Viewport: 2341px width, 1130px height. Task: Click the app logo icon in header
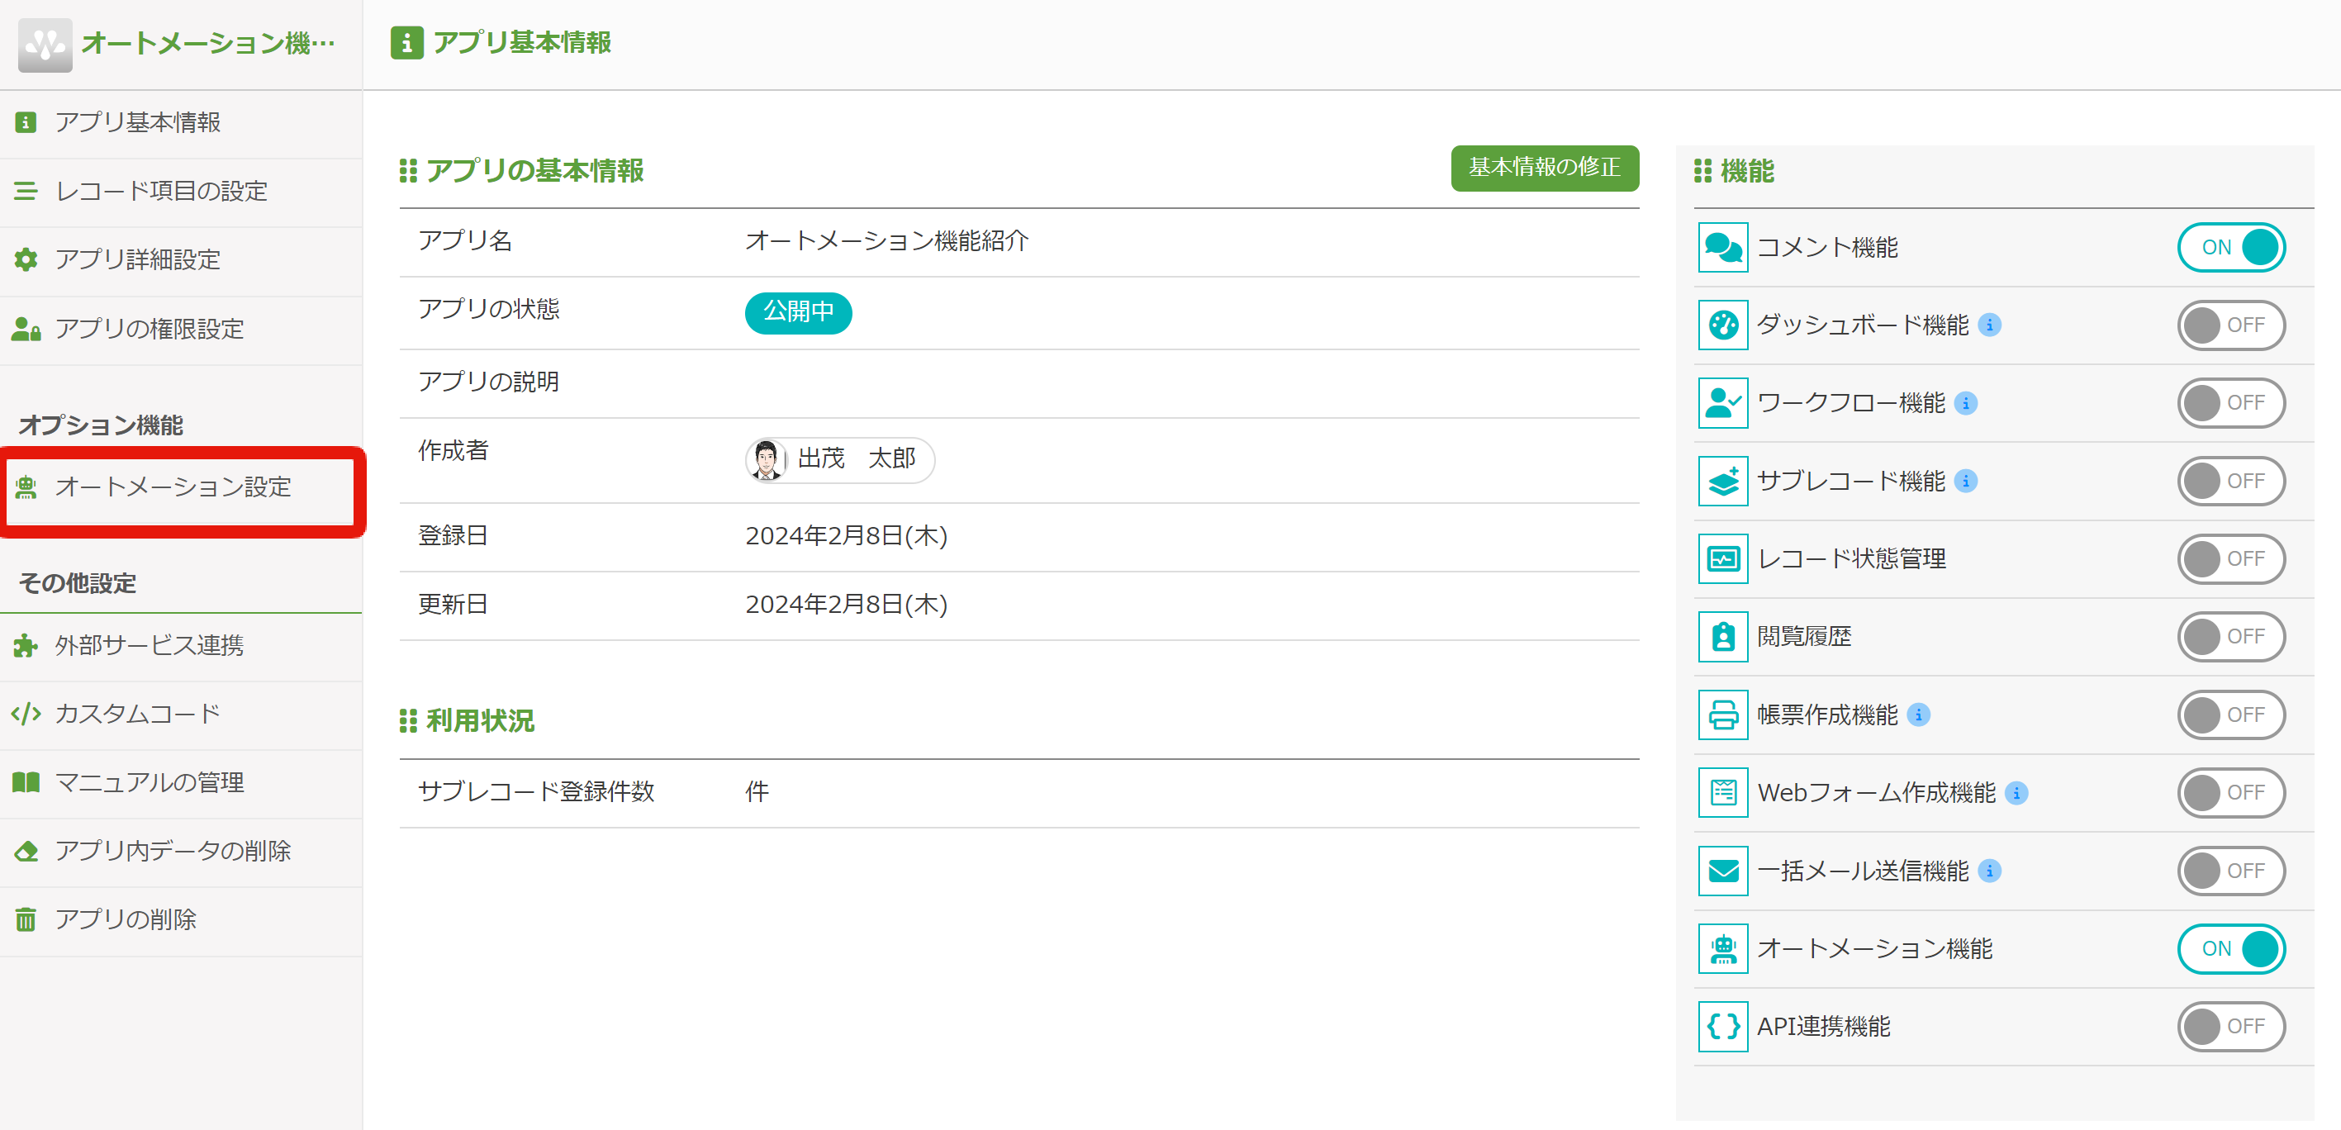pyautogui.click(x=45, y=45)
